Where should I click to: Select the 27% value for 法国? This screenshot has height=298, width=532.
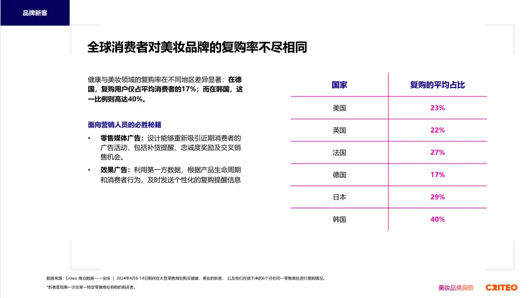point(437,153)
